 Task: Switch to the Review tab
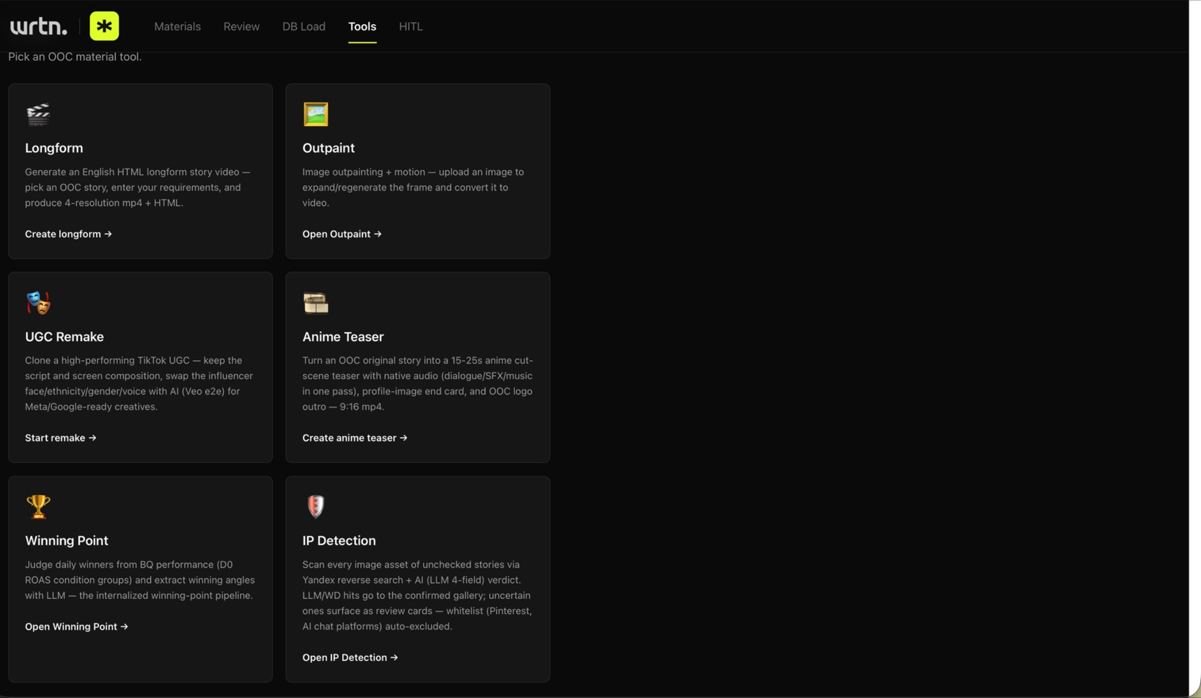[241, 26]
